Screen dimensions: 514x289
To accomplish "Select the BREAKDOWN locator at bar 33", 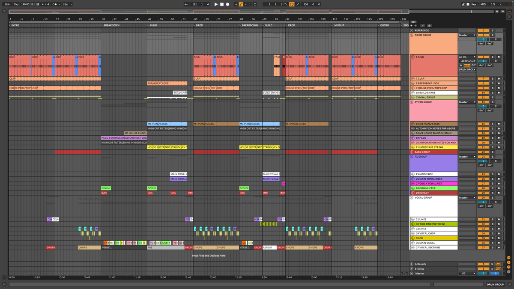I will click(x=111, y=25).
